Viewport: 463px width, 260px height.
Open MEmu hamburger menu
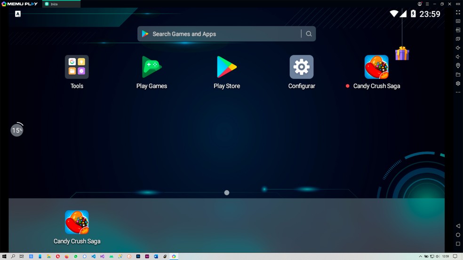click(427, 4)
